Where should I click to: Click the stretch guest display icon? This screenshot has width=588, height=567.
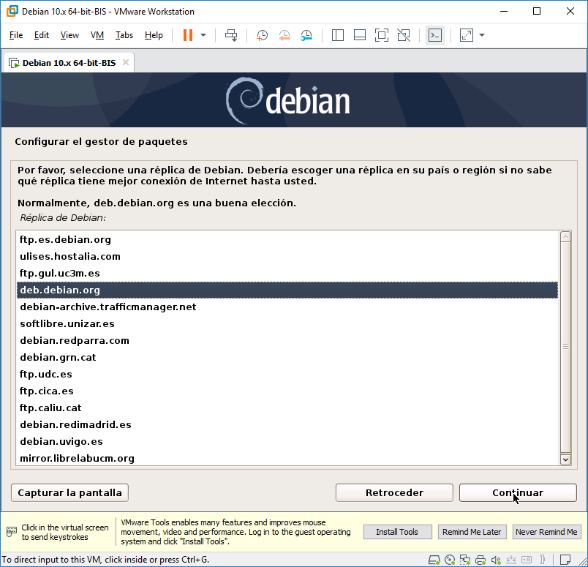(x=466, y=35)
